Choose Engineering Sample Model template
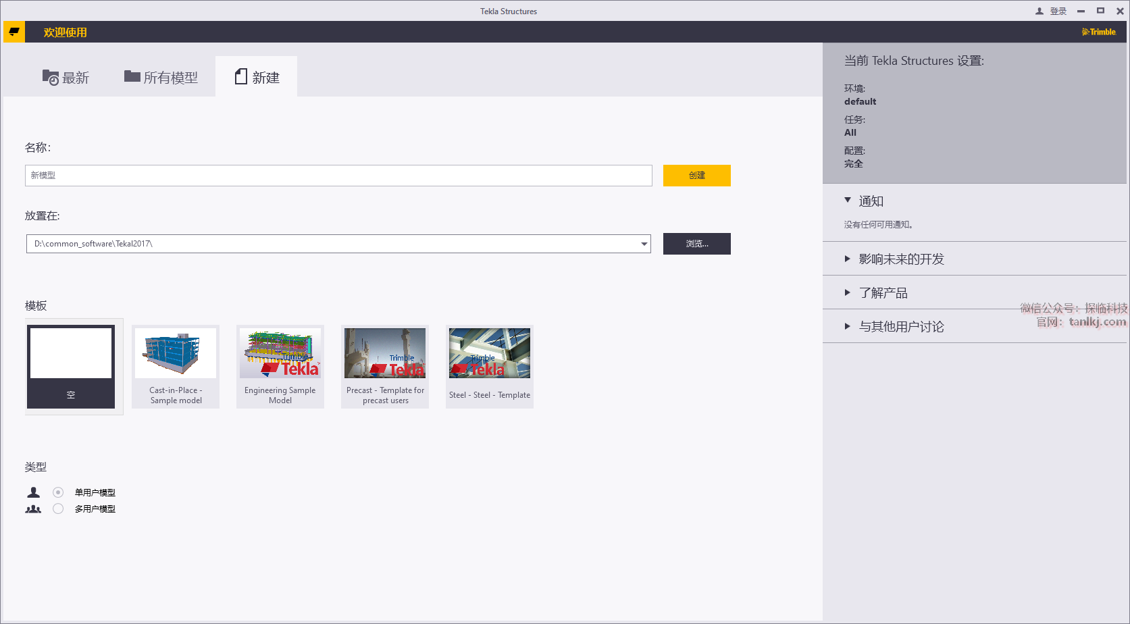This screenshot has height=624, width=1130. point(280,367)
